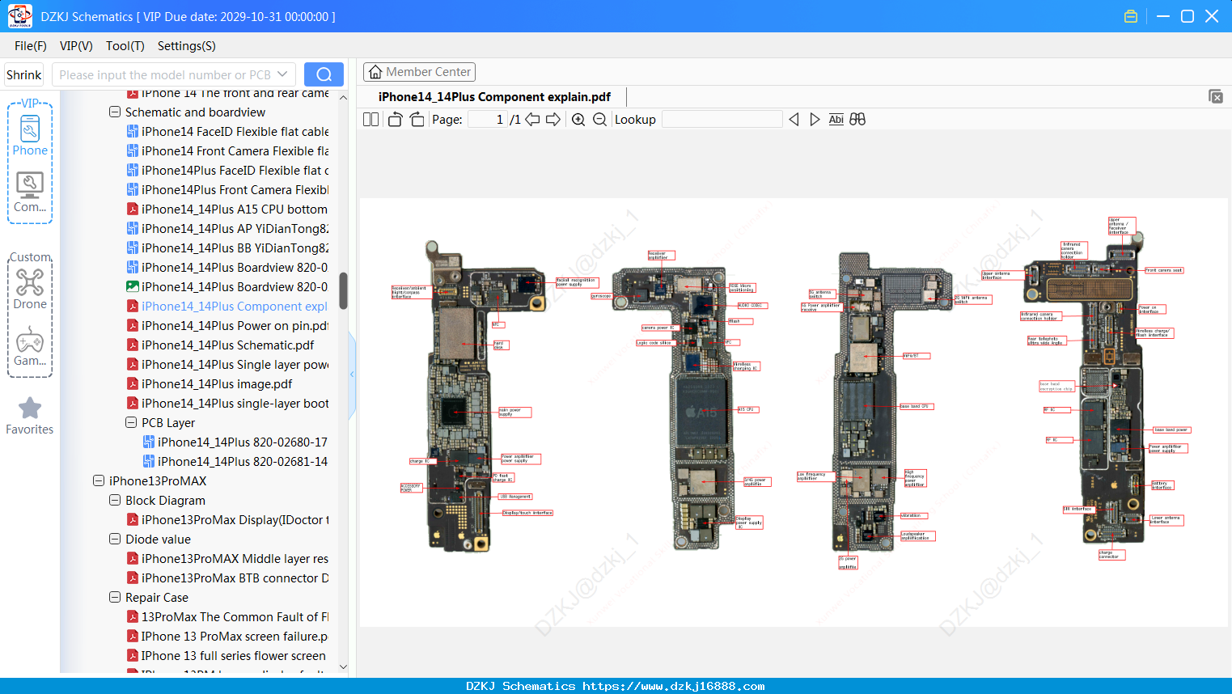The height and width of the screenshot is (694, 1232).
Task: Click the model number search input
Action: 165,74
